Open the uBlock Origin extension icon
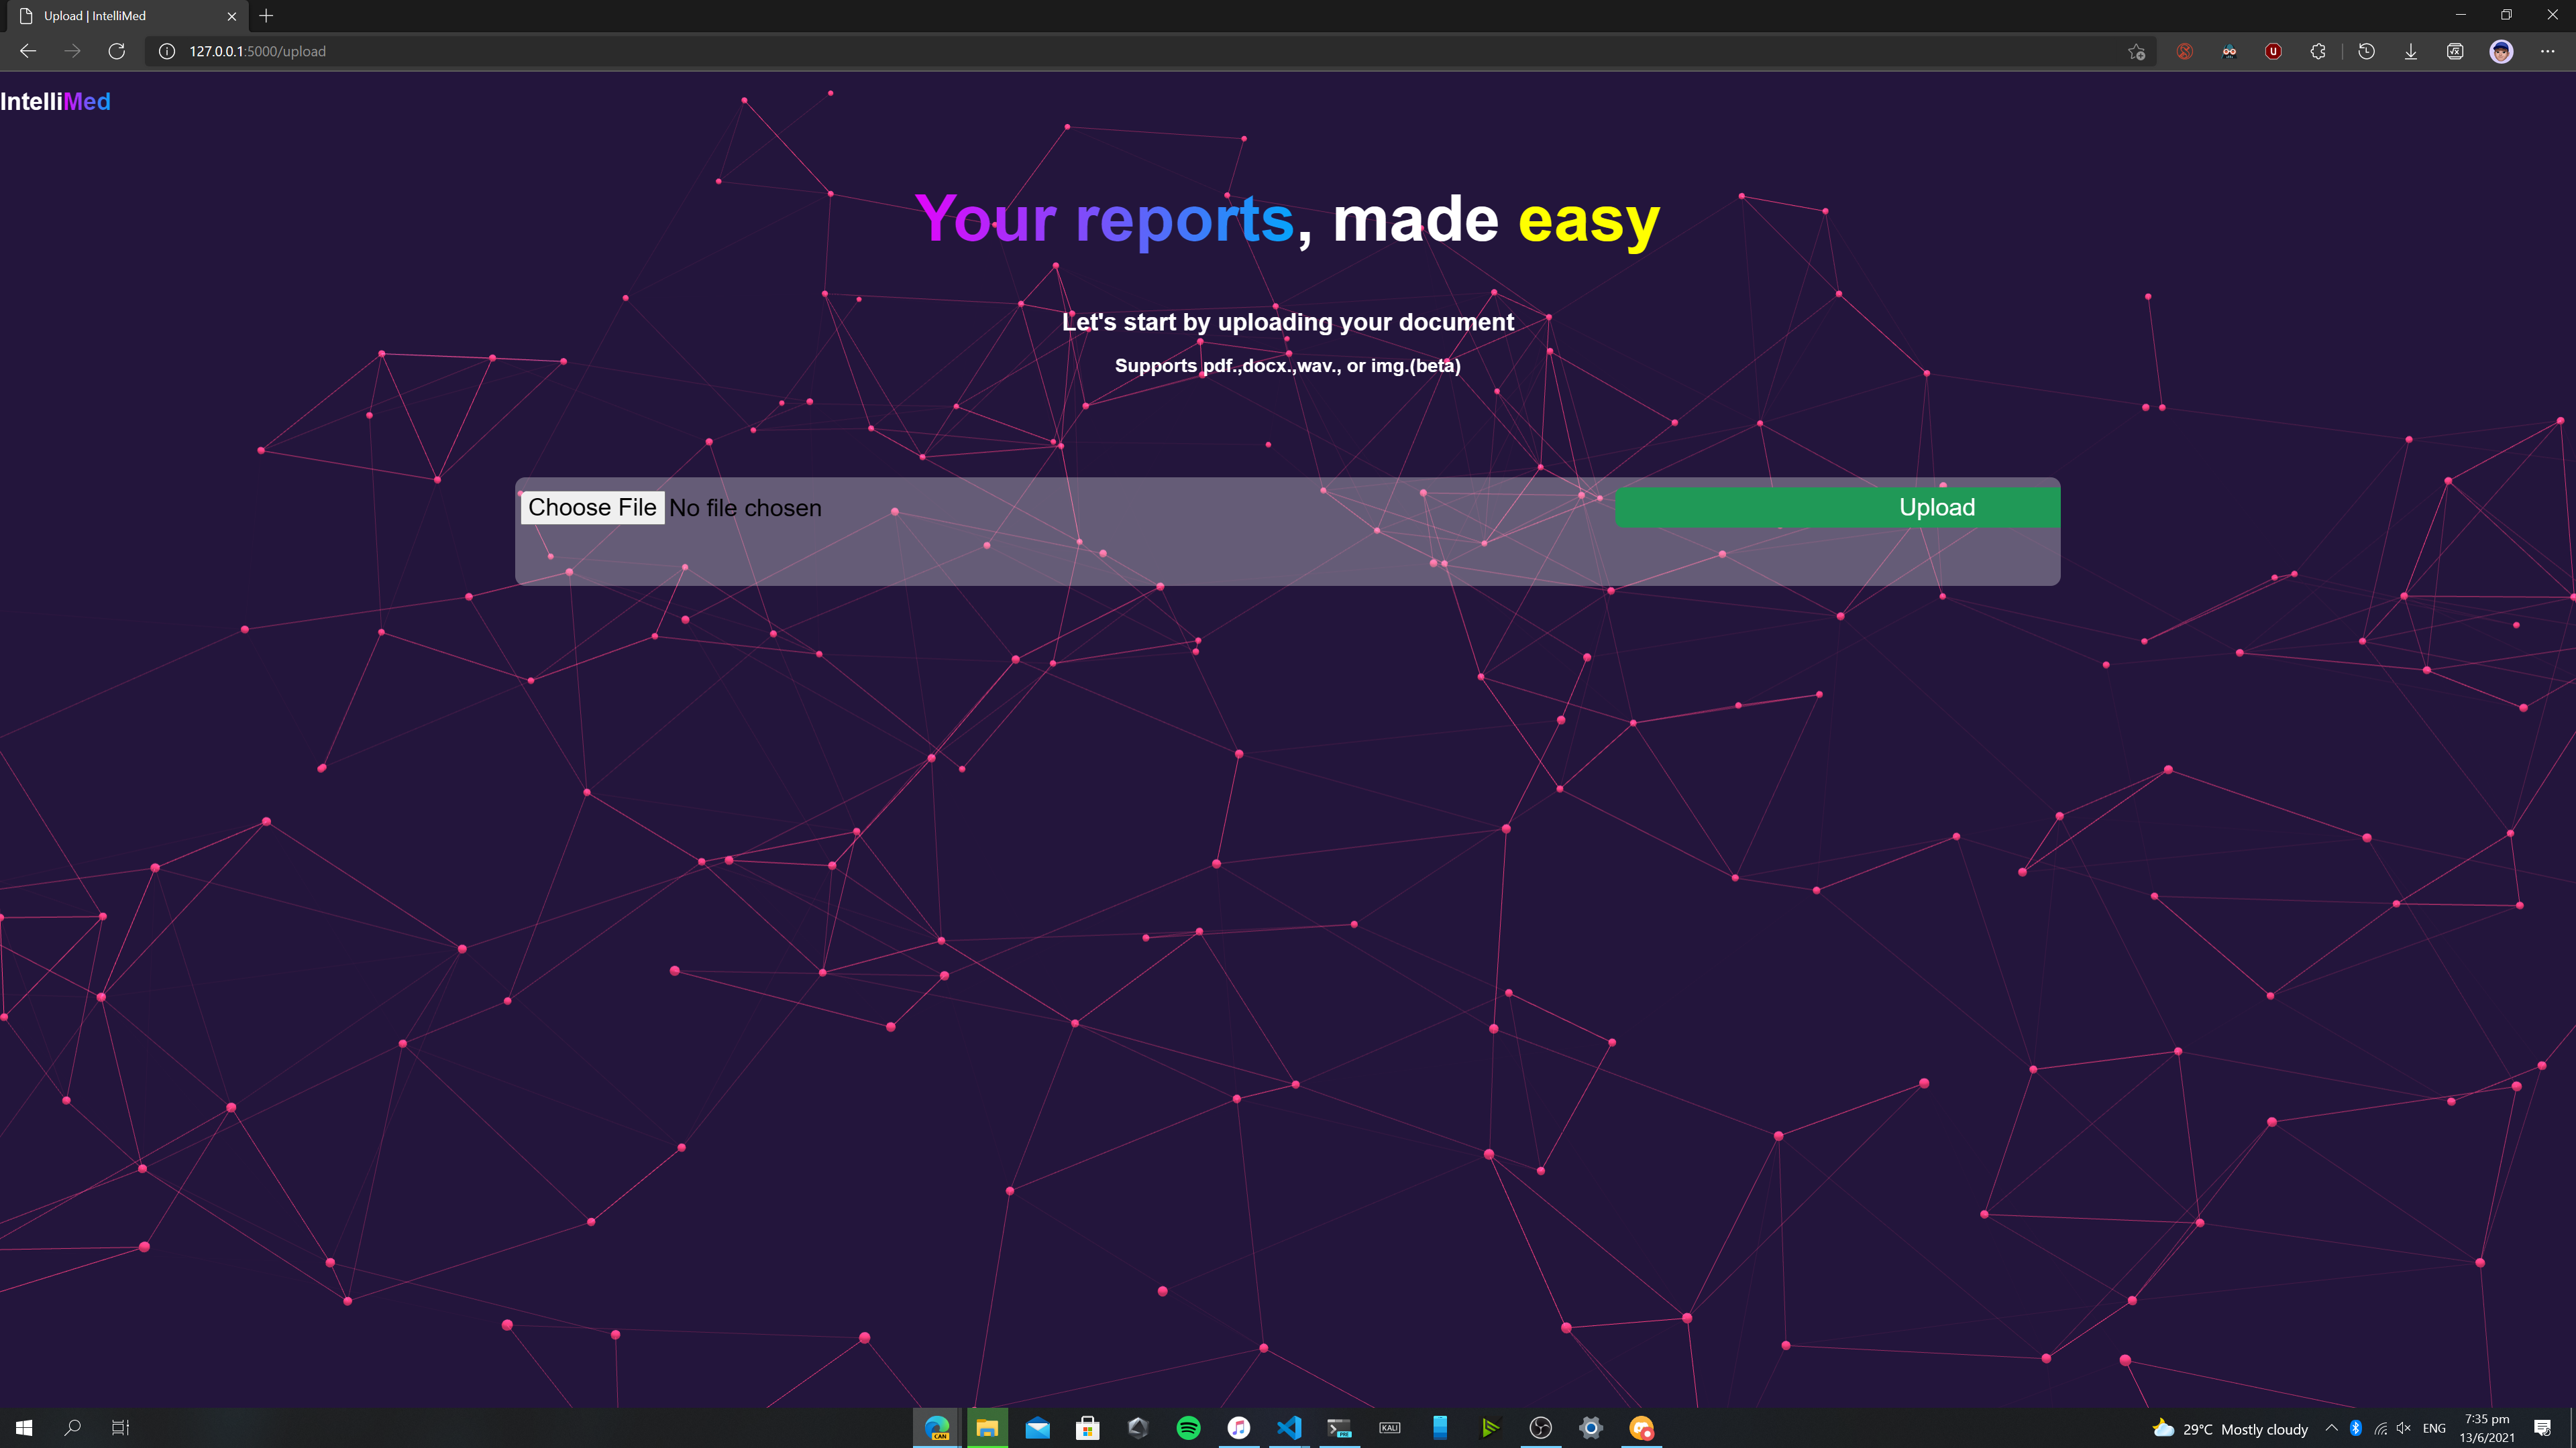This screenshot has width=2576, height=1448. 2273,51
